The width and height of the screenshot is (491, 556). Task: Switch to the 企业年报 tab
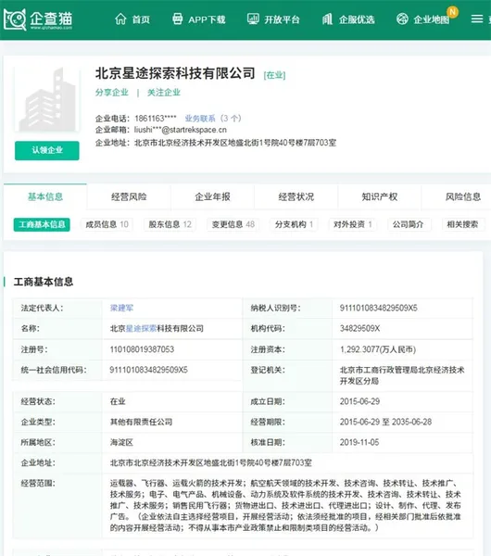[212, 196]
